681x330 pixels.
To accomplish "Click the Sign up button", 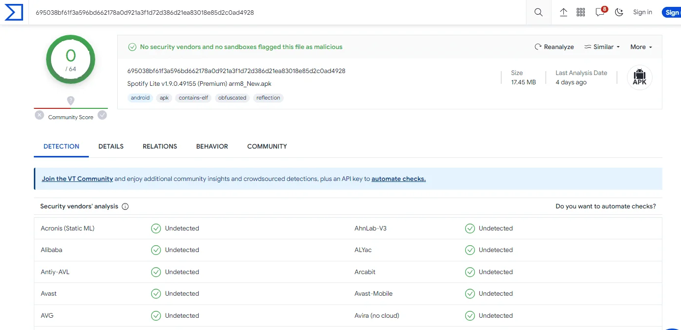I will click(x=671, y=13).
